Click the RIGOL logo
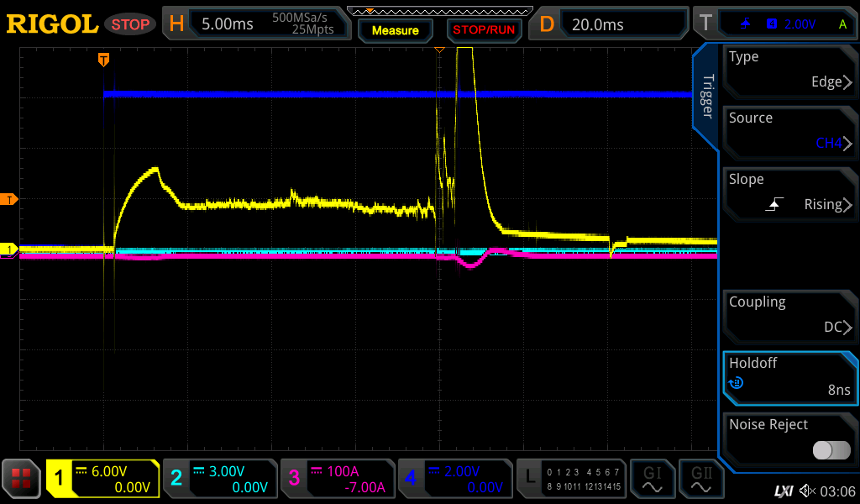This screenshot has height=504, width=860. tap(52, 24)
